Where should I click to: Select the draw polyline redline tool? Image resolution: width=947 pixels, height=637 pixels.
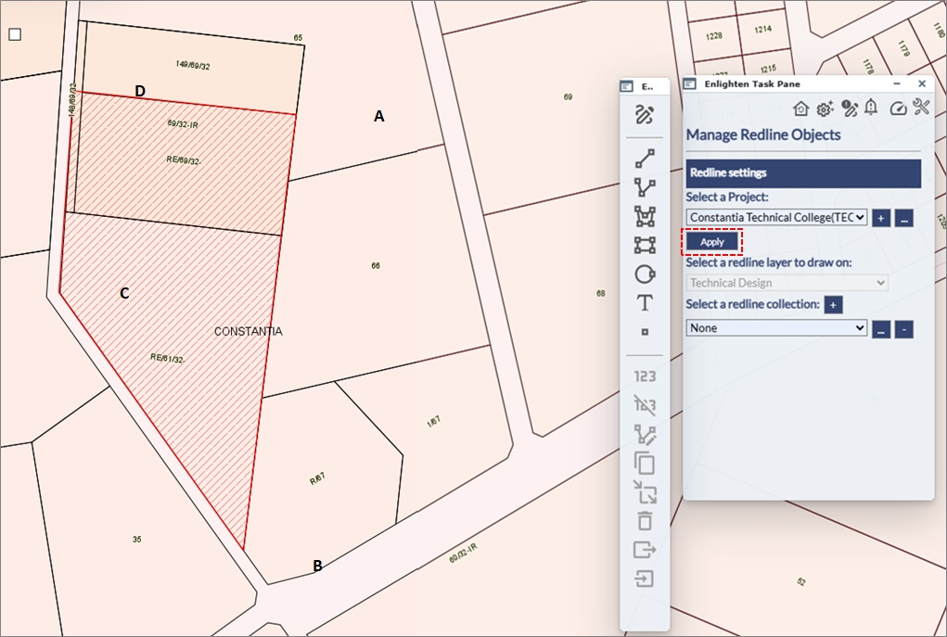(645, 188)
